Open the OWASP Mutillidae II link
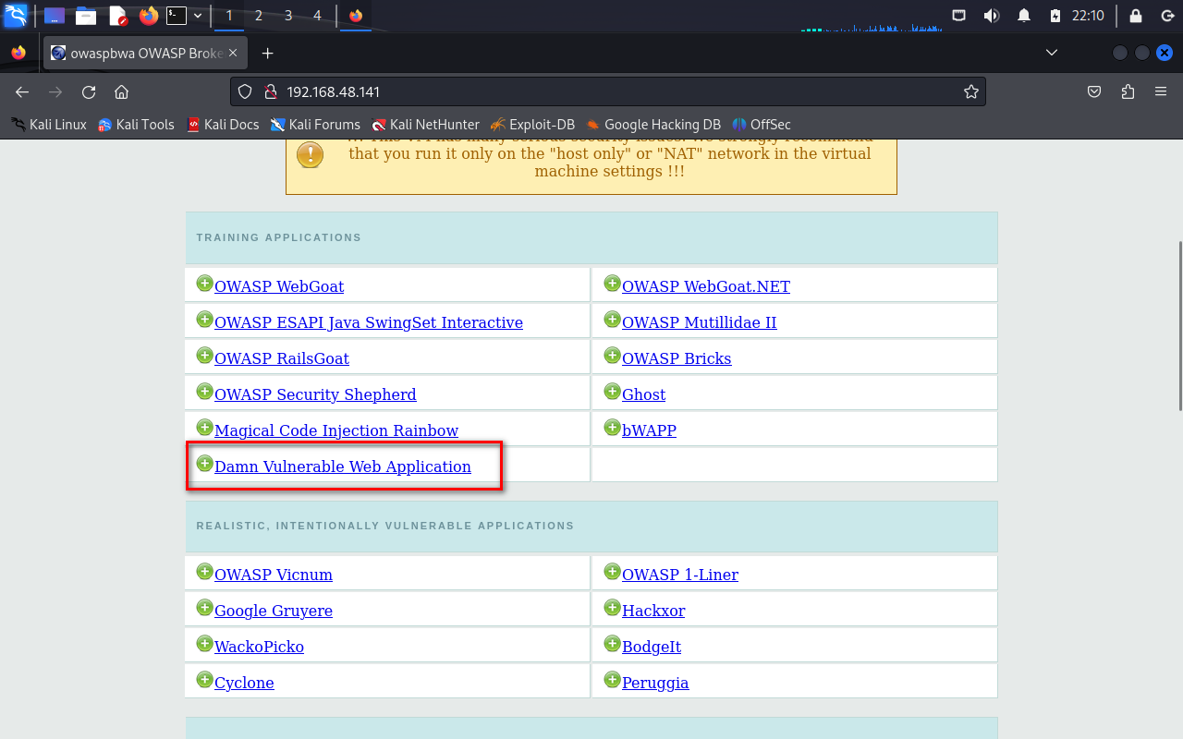 pos(700,322)
